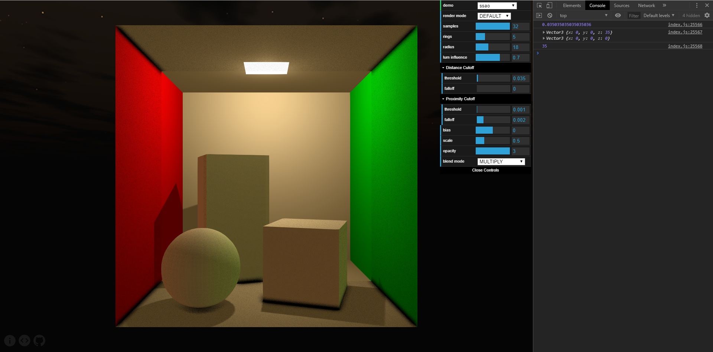Click the Distance Cutoff falloff slider
Viewport: 713px width, 352px height.
pyautogui.click(x=494, y=88)
